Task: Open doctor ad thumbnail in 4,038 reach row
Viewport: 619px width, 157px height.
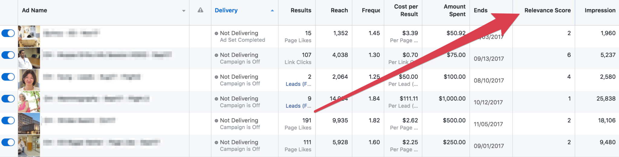Action: [29, 58]
